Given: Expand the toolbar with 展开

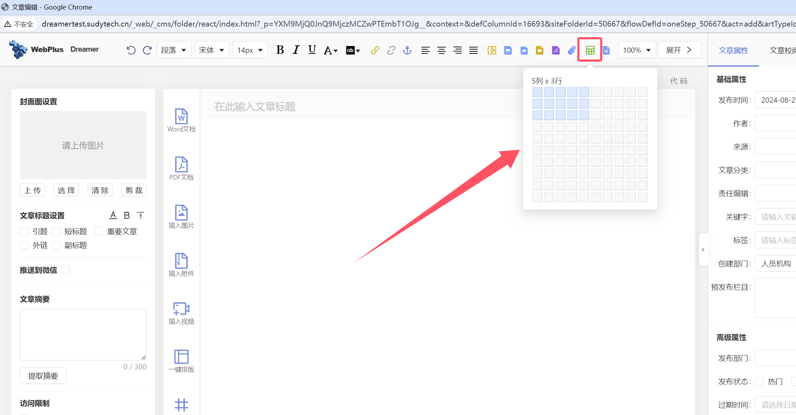Looking at the screenshot, I should pyautogui.click(x=679, y=50).
